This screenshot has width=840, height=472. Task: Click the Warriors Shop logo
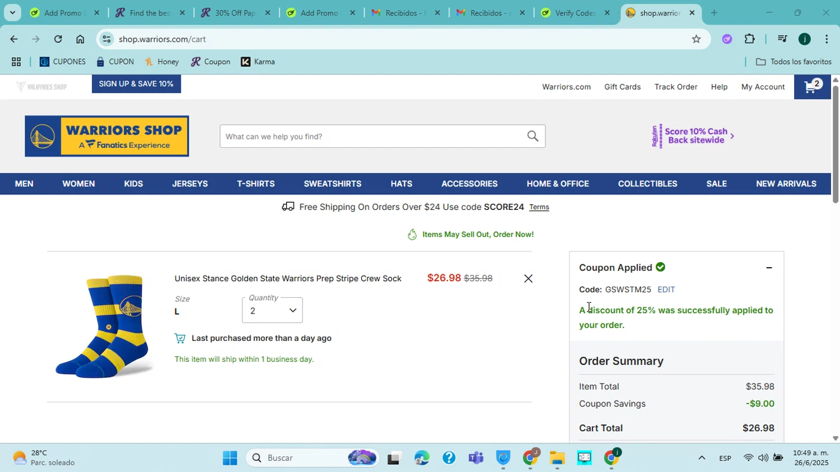tap(107, 136)
